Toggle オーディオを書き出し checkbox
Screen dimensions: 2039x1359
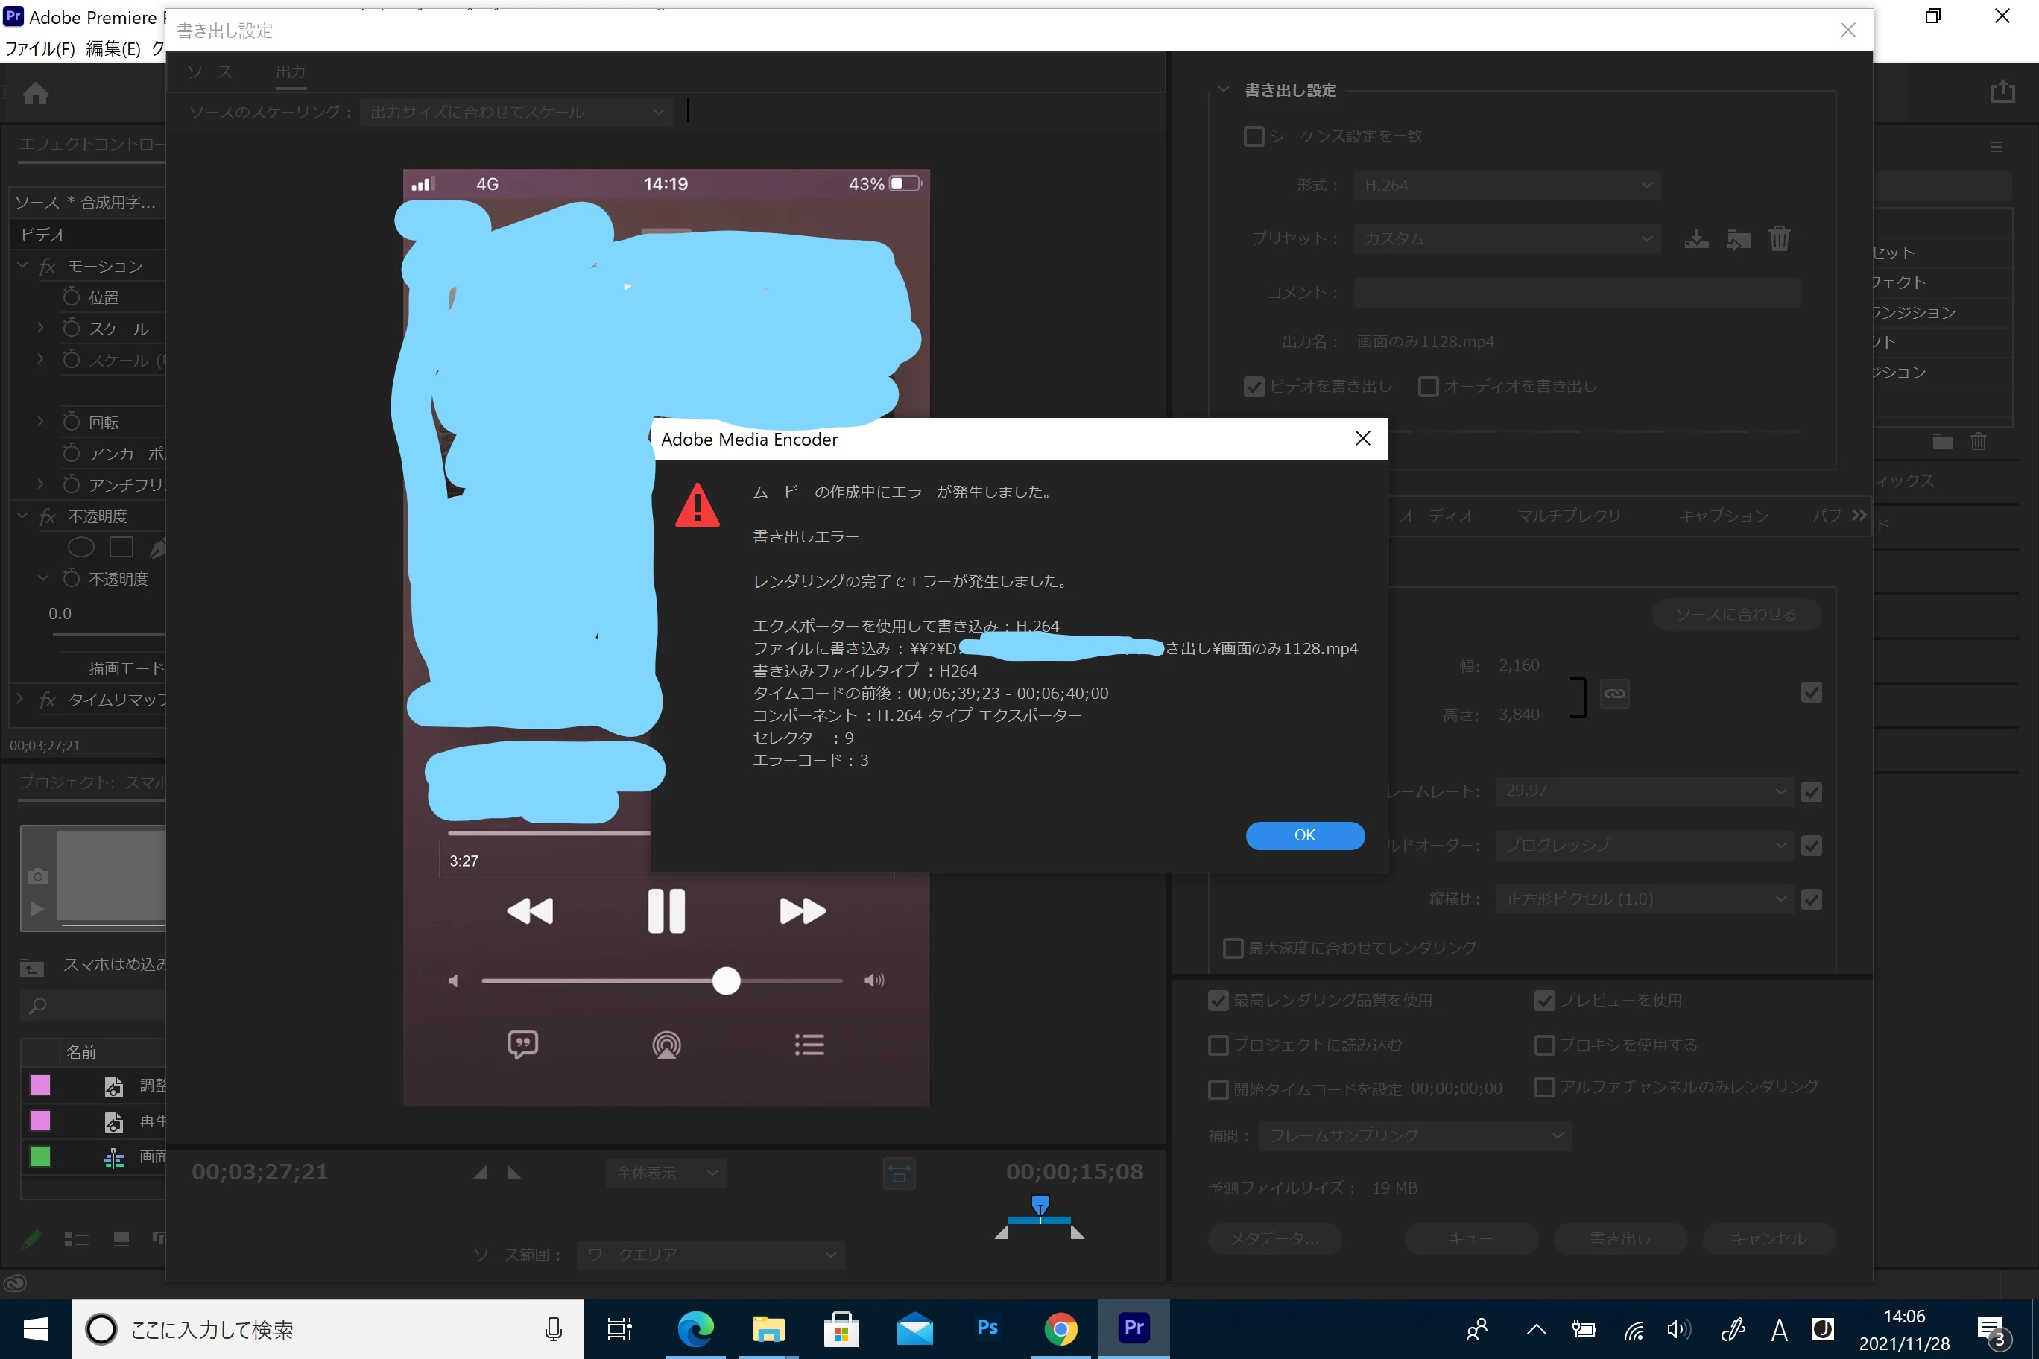tap(1428, 387)
